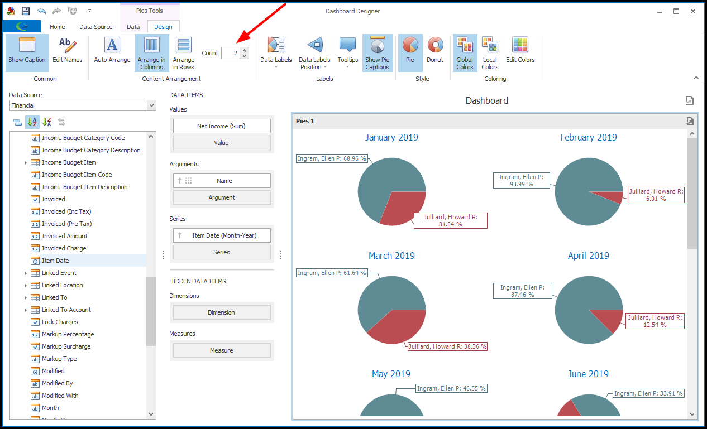Screen dimensions: 707x429
Task: Click the fourth quick access toolbar icon
Action: pos(72,11)
